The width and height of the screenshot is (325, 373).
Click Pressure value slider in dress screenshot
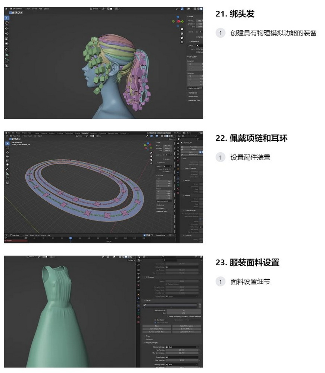pyautogui.click(x=182, y=281)
